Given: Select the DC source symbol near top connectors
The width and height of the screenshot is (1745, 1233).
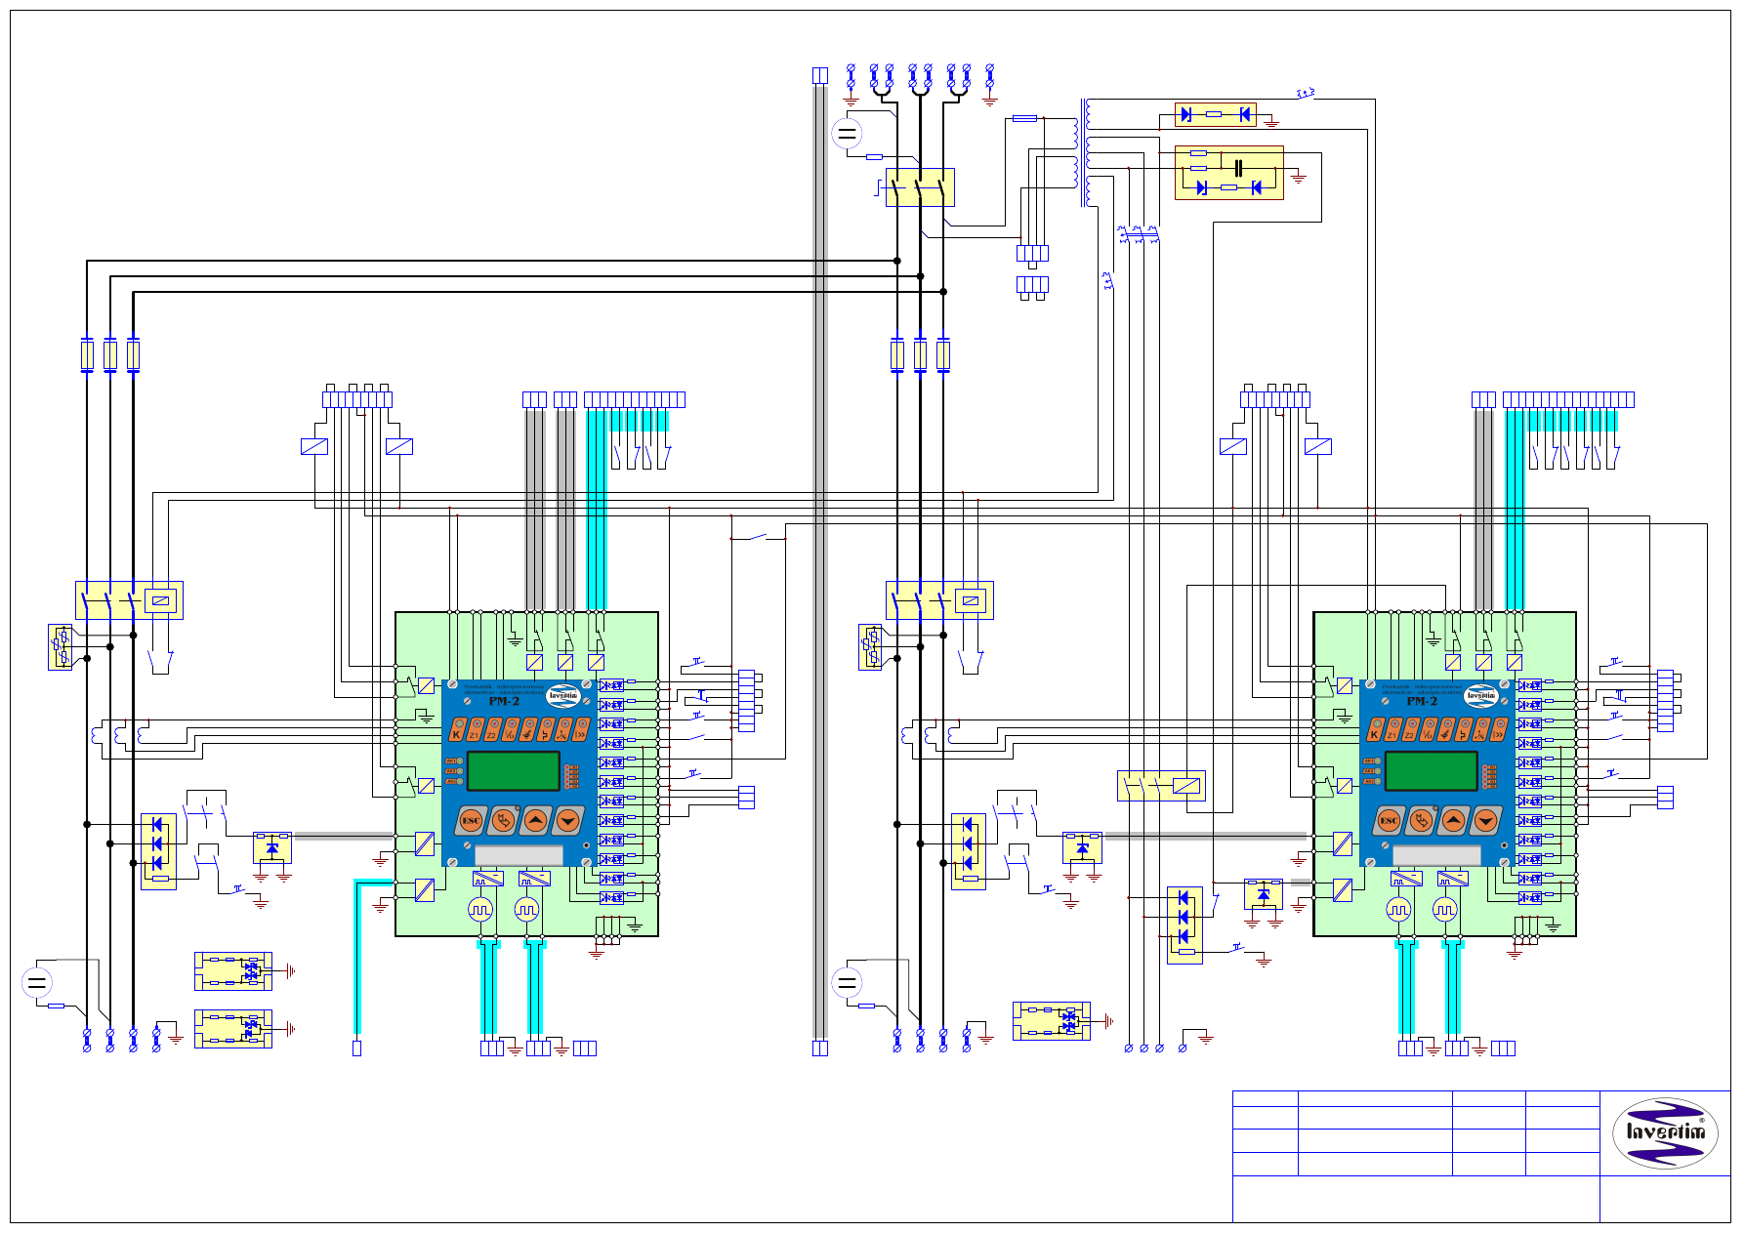Looking at the screenshot, I should (847, 133).
